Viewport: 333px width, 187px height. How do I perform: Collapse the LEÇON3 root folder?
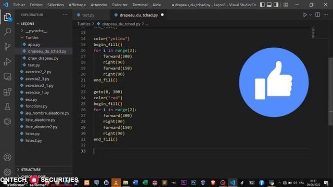pos(18,24)
